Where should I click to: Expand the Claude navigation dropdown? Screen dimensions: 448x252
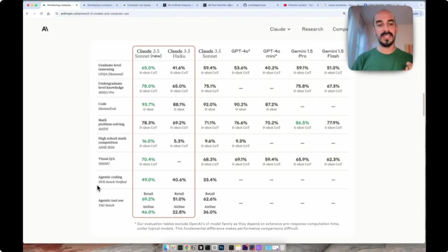(280, 29)
